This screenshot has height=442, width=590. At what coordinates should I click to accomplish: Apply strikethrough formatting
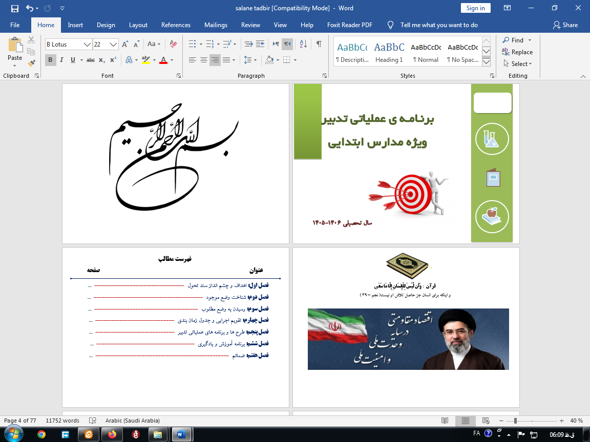[x=91, y=60]
